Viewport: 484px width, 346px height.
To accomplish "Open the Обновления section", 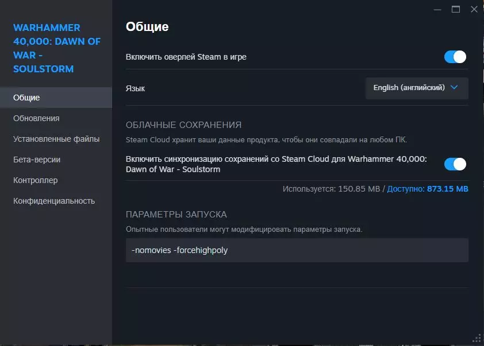I will click(x=36, y=118).
